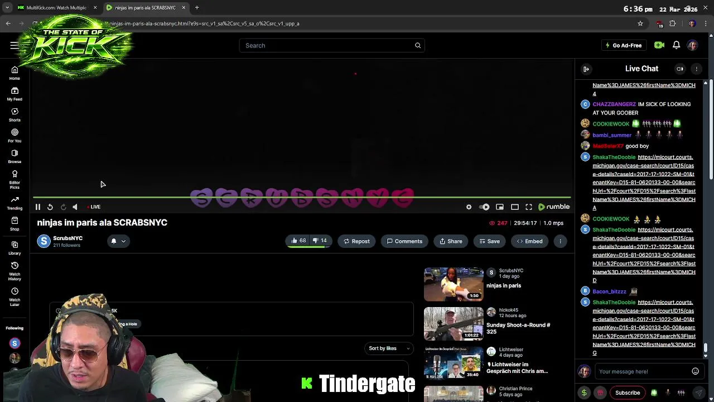Screen dimensions: 714x402
Task: Open Watch History in sidebar
Action: [x=15, y=271]
